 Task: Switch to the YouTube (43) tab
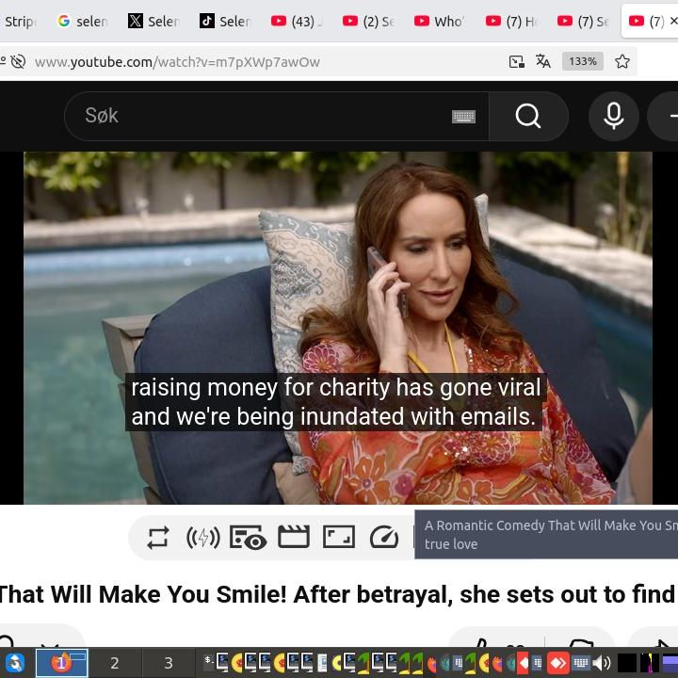[x=297, y=21]
